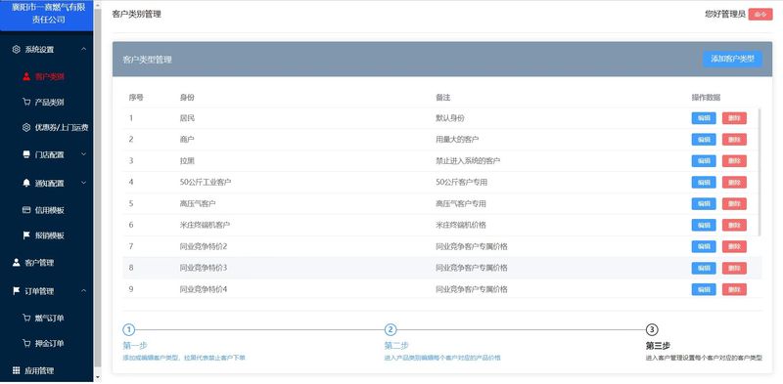
Task: Edit the 高压气客户 row
Action: coord(704,204)
